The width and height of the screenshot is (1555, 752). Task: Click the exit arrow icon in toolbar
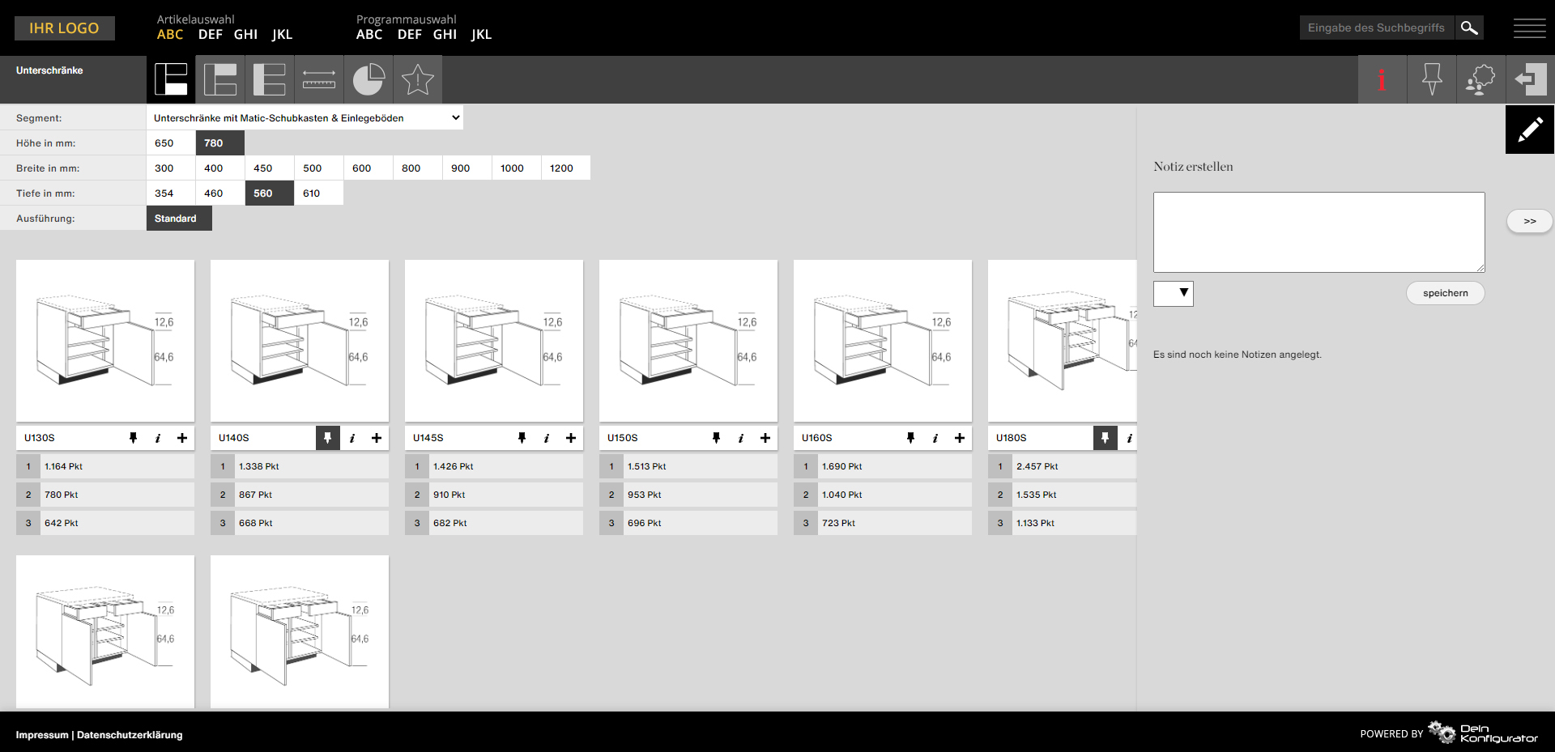[x=1529, y=79]
